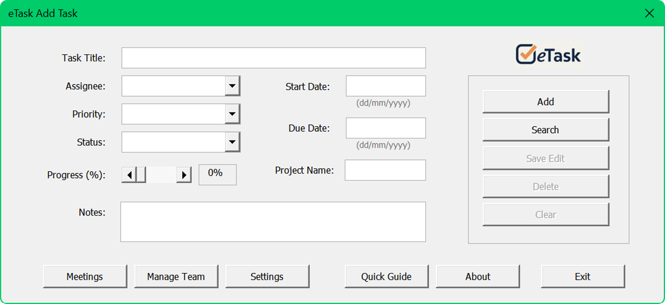This screenshot has height=304, width=665.
Task: Open the Settings window
Action: tap(267, 276)
